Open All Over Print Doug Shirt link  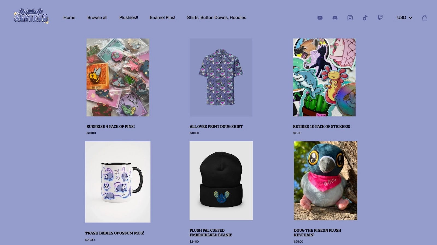[216, 127]
